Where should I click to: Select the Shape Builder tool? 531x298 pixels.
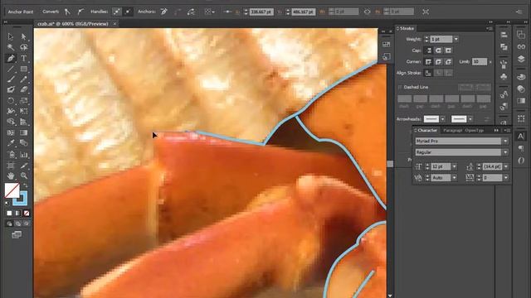[x=11, y=122]
